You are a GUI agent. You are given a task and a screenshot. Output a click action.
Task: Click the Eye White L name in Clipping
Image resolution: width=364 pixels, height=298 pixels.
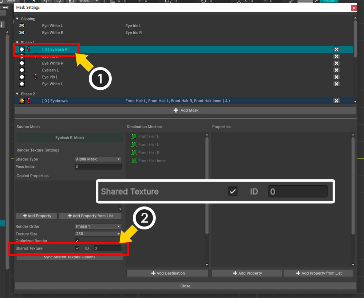tap(52, 26)
